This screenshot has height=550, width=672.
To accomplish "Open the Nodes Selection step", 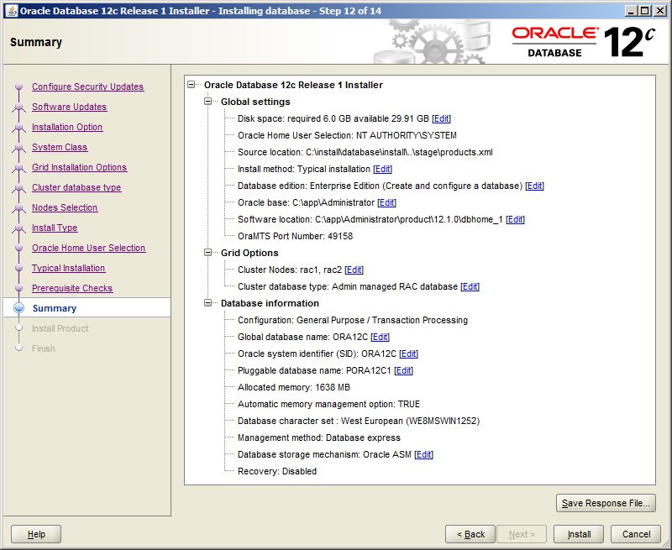I will click(65, 207).
